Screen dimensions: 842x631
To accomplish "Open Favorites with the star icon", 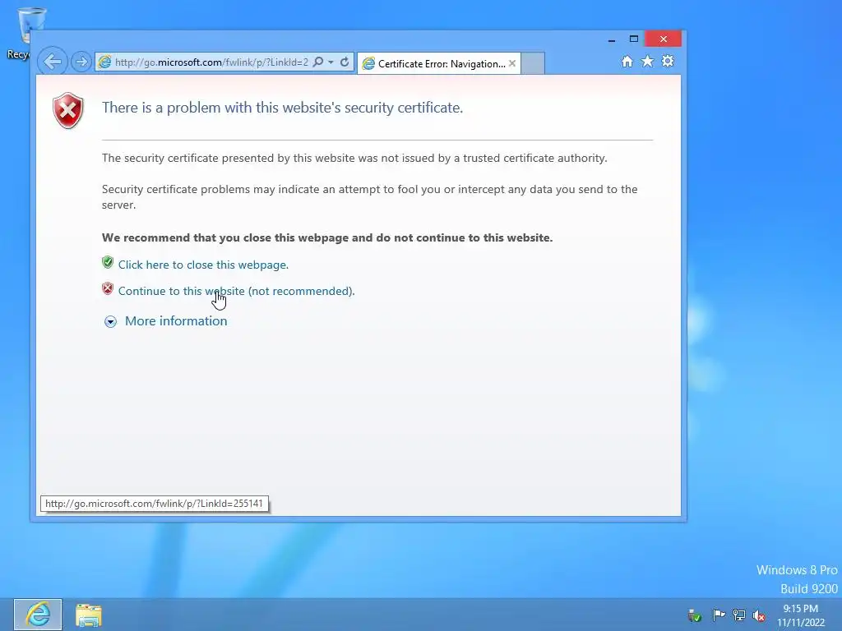I will (648, 61).
